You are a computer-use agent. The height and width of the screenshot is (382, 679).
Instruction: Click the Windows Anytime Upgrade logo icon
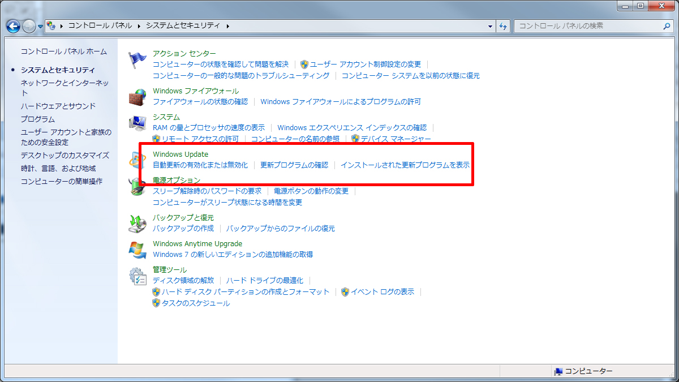click(x=137, y=250)
